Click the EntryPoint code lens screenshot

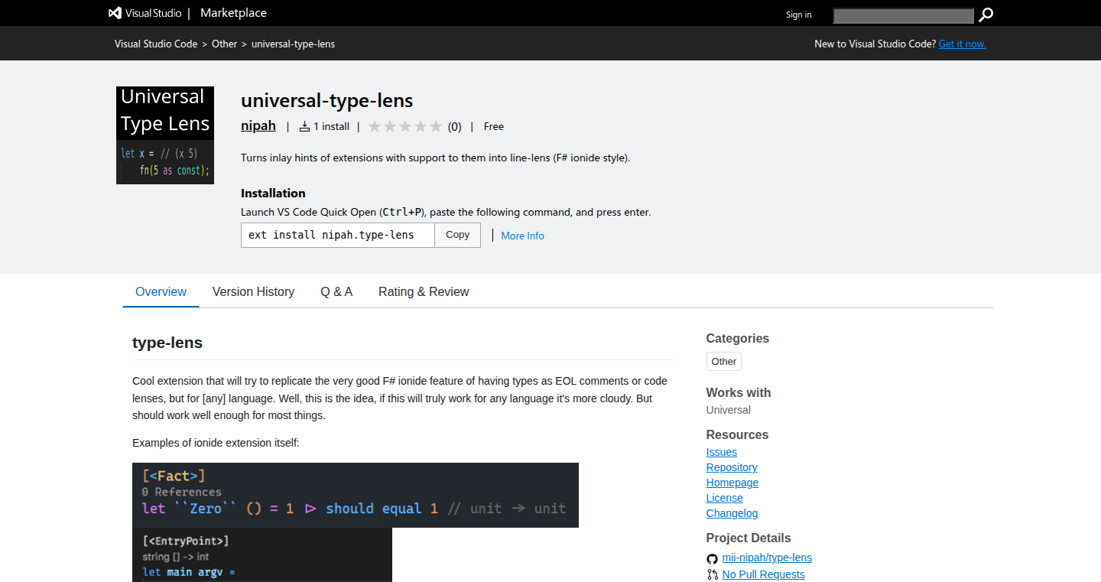pyautogui.click(x=262, y=554)
